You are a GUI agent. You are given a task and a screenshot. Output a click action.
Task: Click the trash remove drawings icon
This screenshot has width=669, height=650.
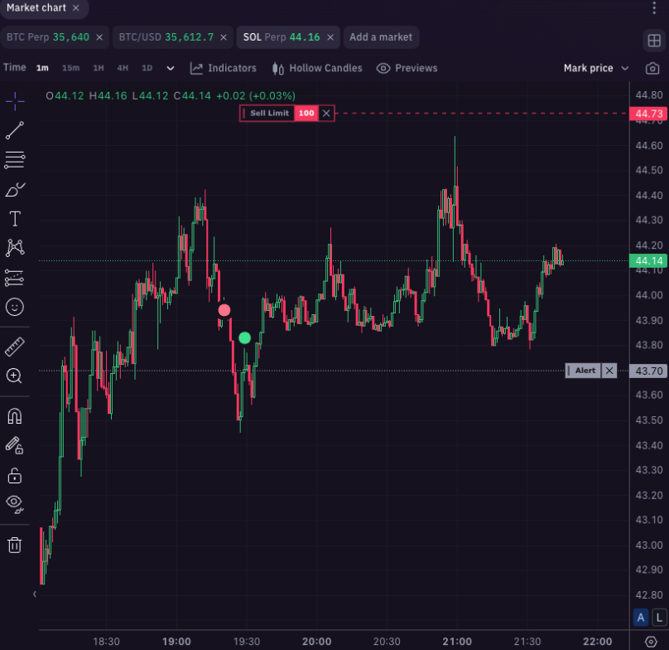[x=15, y=545]
